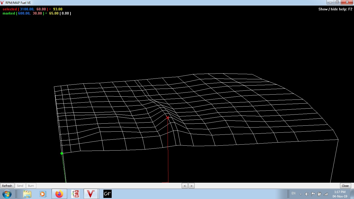
Task: Open network signal strength tray icon
Action: click(326, 194)
